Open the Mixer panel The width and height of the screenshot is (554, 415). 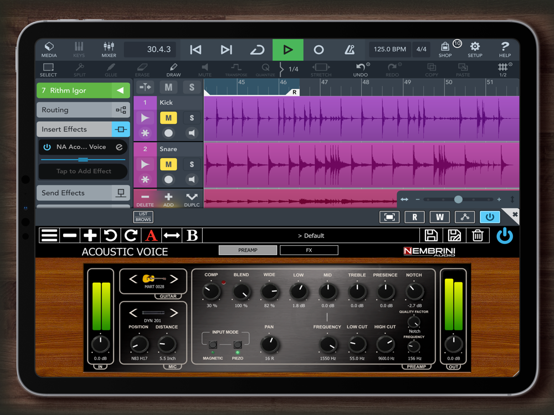[109, 50]
